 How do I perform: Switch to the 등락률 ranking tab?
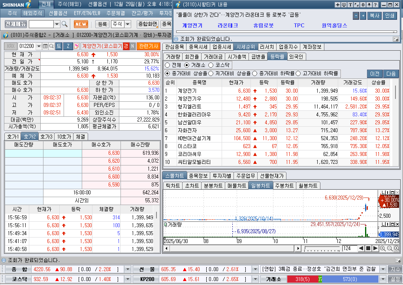pyautogui.click(x=277, y=57)
